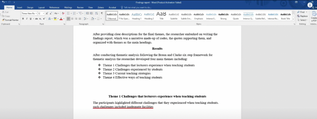Click the Replace command in Editing
The width and height of the screenshot is (317, 119).
pyautogui.click(x=302, y=16)
